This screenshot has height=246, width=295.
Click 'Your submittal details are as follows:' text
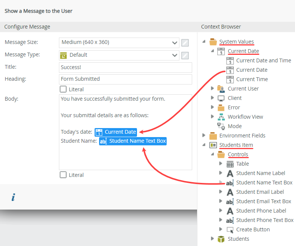point(105,115)
